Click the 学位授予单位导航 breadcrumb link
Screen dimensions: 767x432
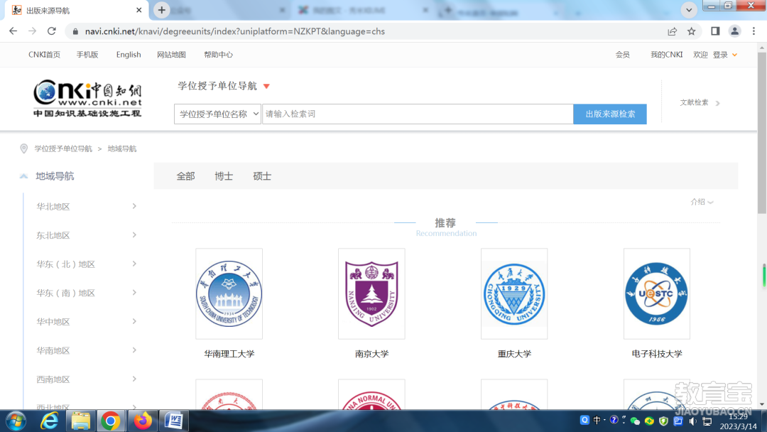(63, 148)
